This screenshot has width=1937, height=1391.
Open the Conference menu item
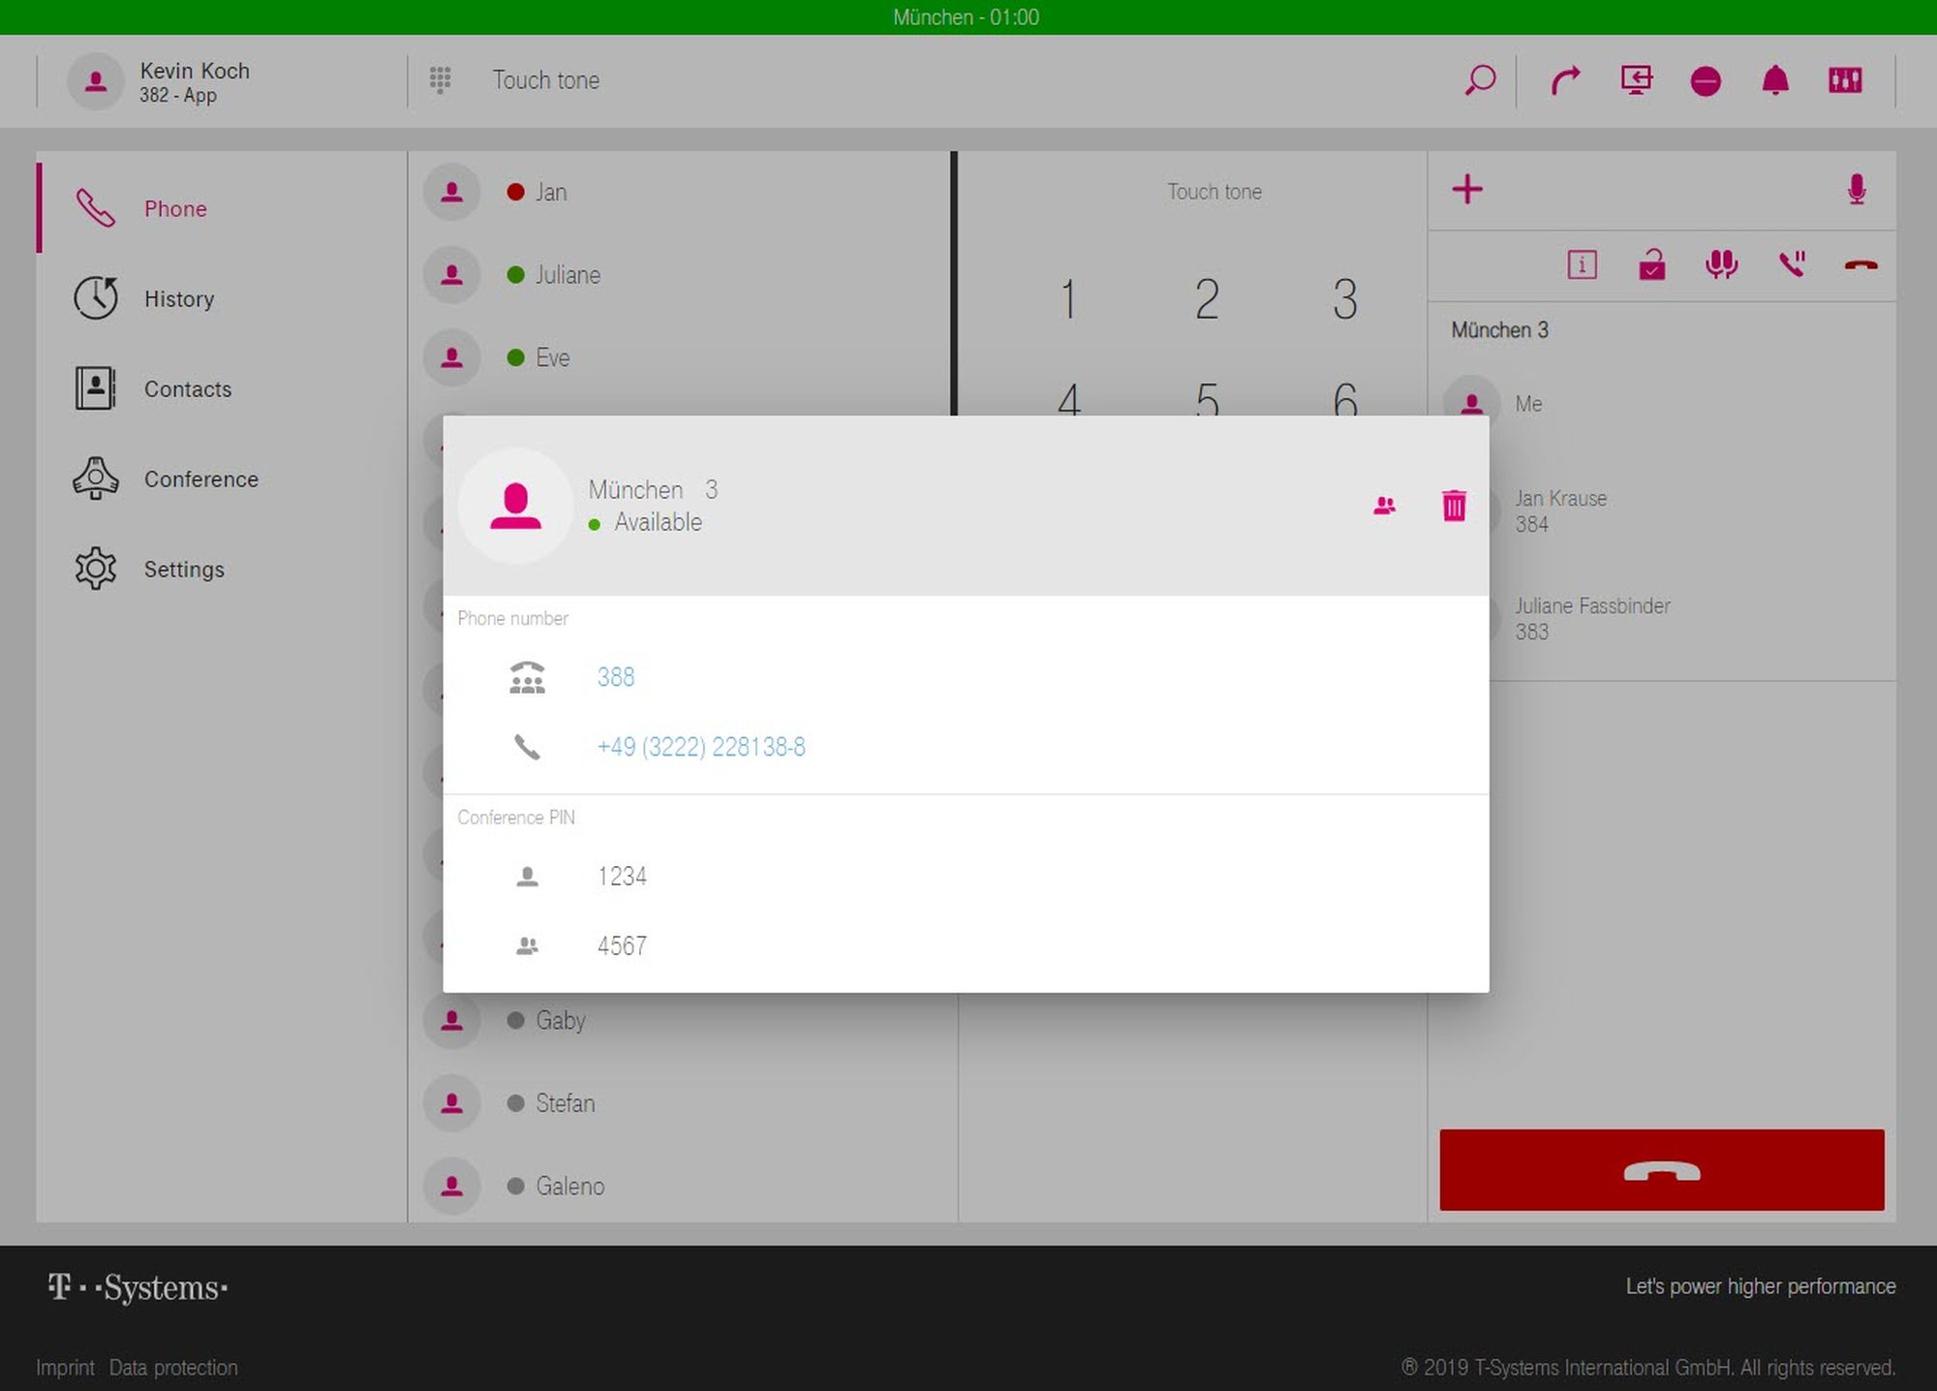[200, 479]
